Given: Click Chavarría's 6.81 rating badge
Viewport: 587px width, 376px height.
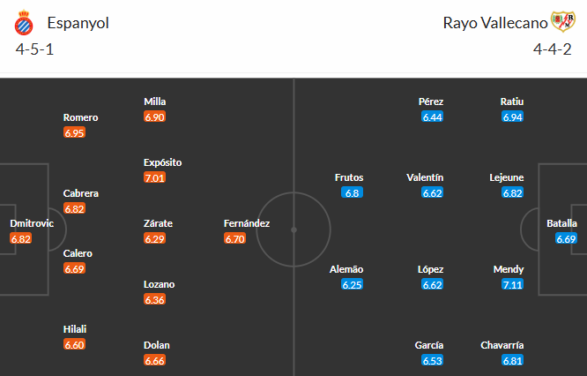Looking at the screenshot, I should (x=512, y=360).
